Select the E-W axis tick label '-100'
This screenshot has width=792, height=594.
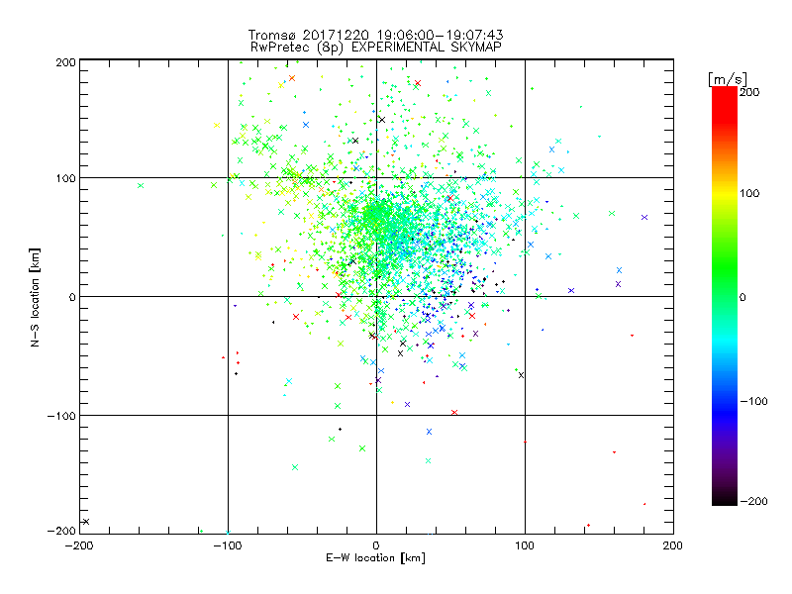tap(228, 545)
